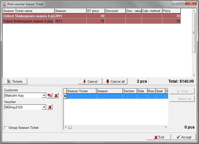Click Cancel with the red down arrow
199x144 pixels.
point(90,82)
